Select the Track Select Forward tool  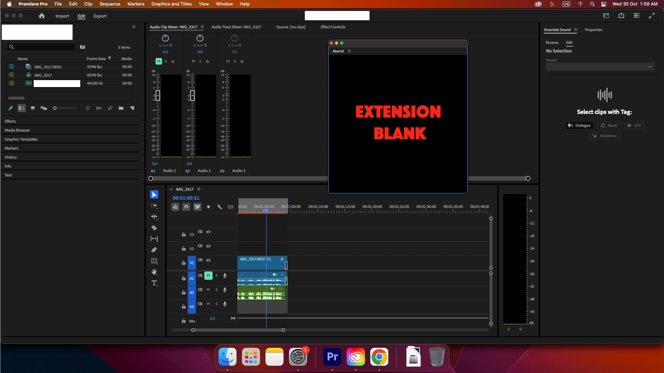(x=154, y=206)
